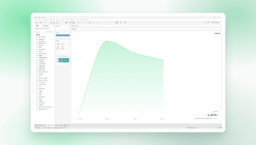Collapse the Data pane with the arrow
The height and width of the screenshot is (145, 256).
53,26
